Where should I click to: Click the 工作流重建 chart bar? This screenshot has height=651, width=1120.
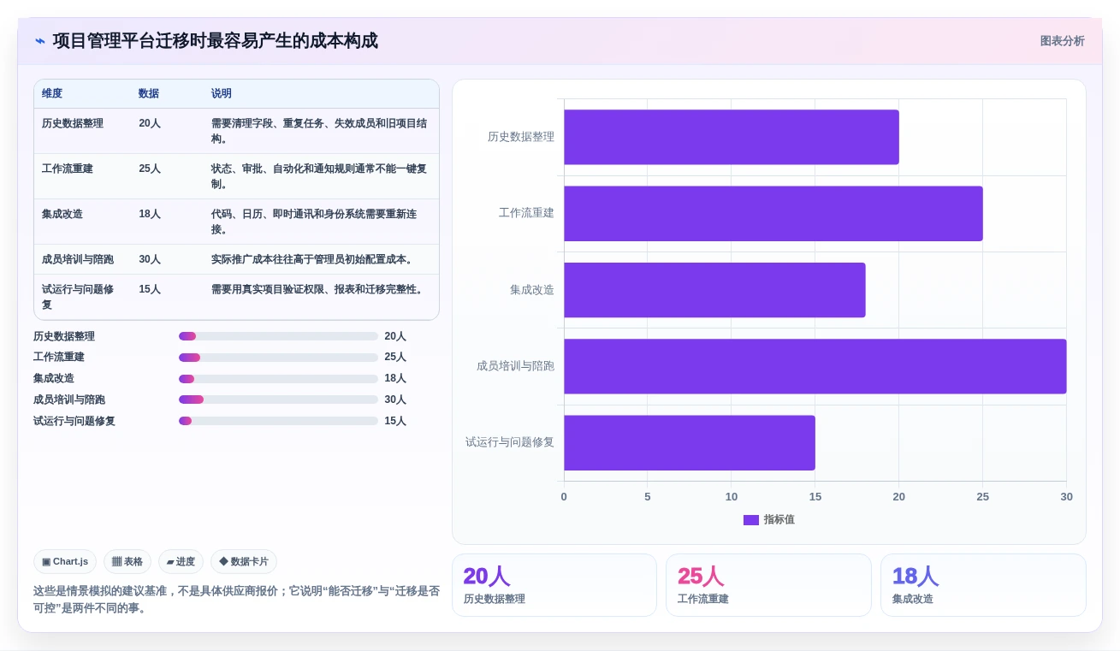tap(773, 213)
